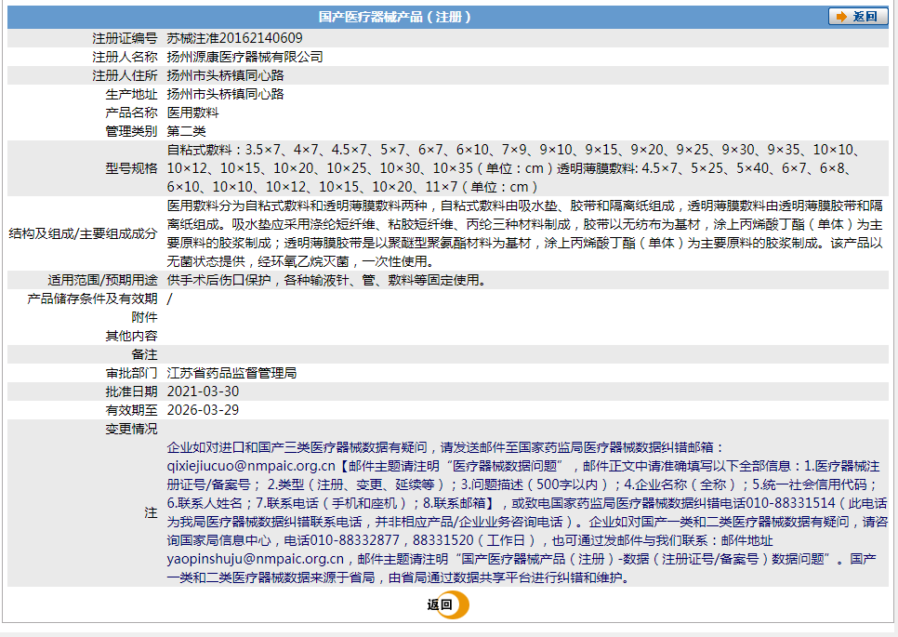The height and width of the screenshot is (637, 898).
Task: Click registrant name 扬州源康医疗器械有限公司
Action: tap(244, 57)
